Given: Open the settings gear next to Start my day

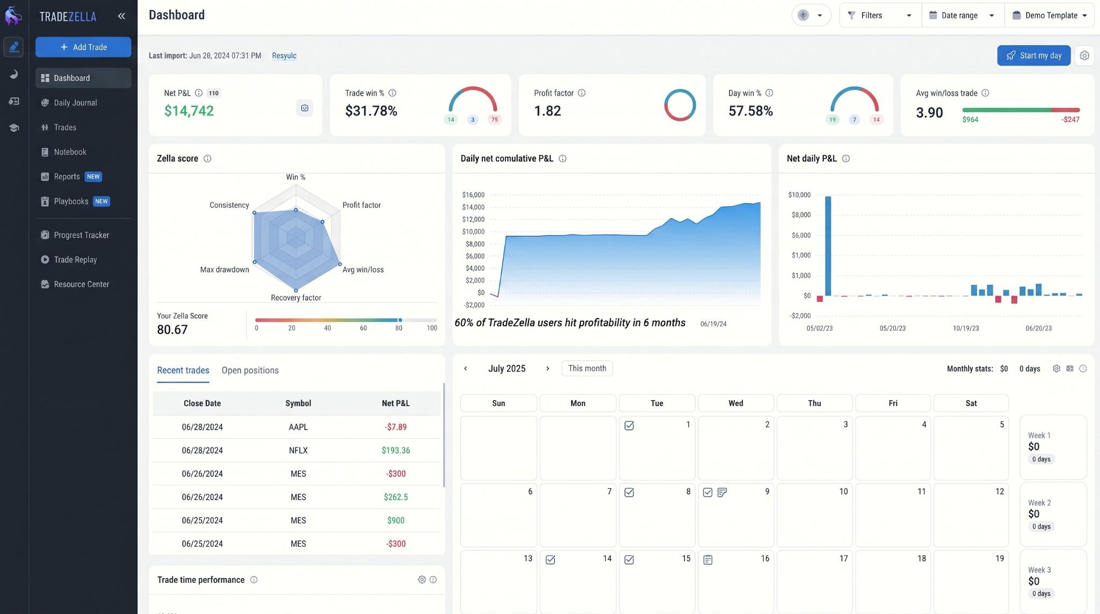Looking at the screenshot, I should pyautogui.click(x=1084, y=55).
